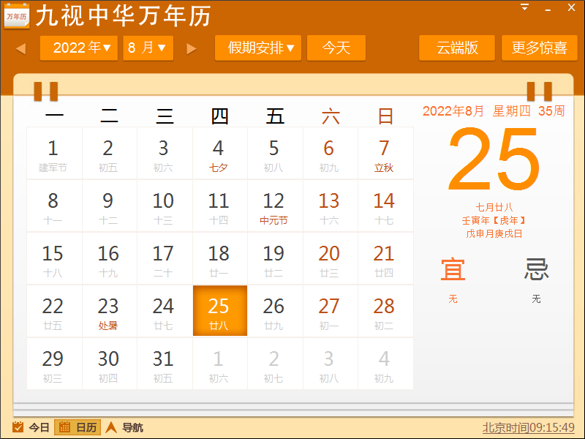Click the app logo calendar icon
This screenshot has width=585, height=439.
(x=17, y=15)
